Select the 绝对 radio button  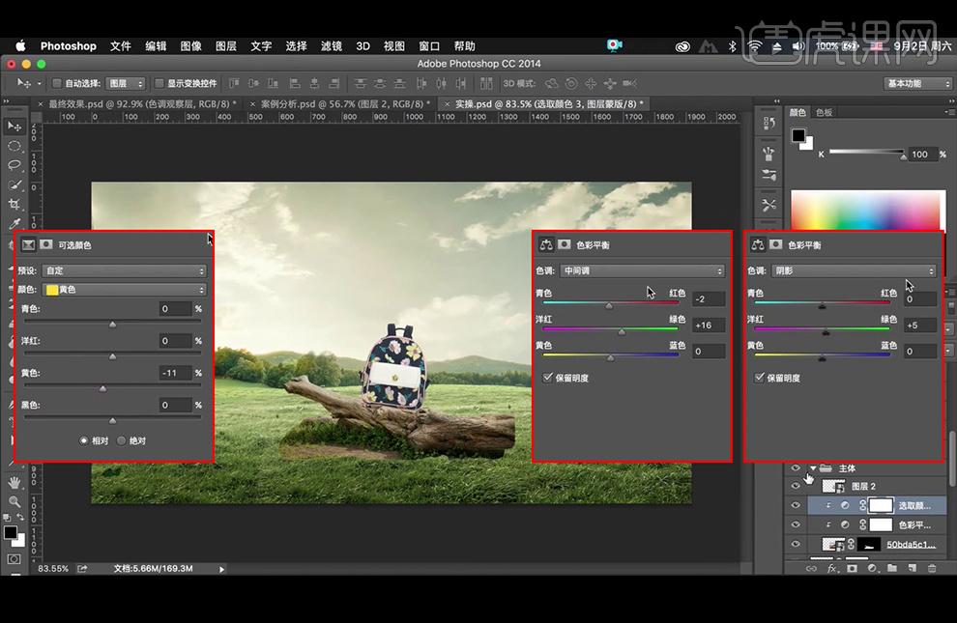point(121,440)
